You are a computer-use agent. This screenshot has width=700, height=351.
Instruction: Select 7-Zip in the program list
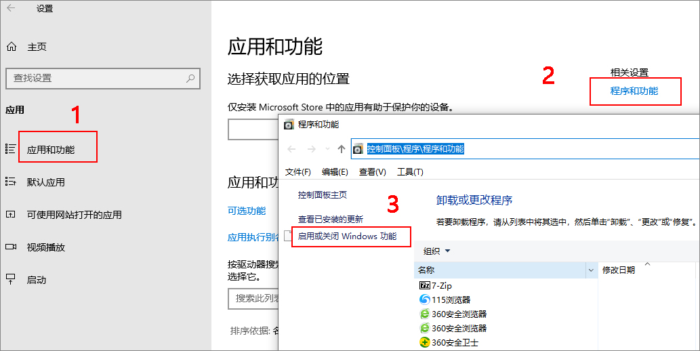pos(441,287)
